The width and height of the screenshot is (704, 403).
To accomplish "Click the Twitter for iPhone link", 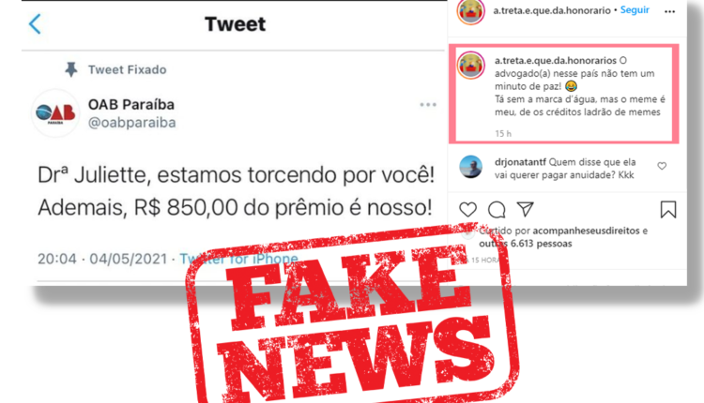I will (x=238, y=259).
